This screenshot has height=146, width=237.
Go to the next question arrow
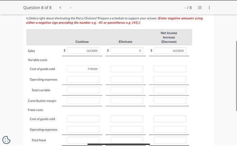pos(70,7)
